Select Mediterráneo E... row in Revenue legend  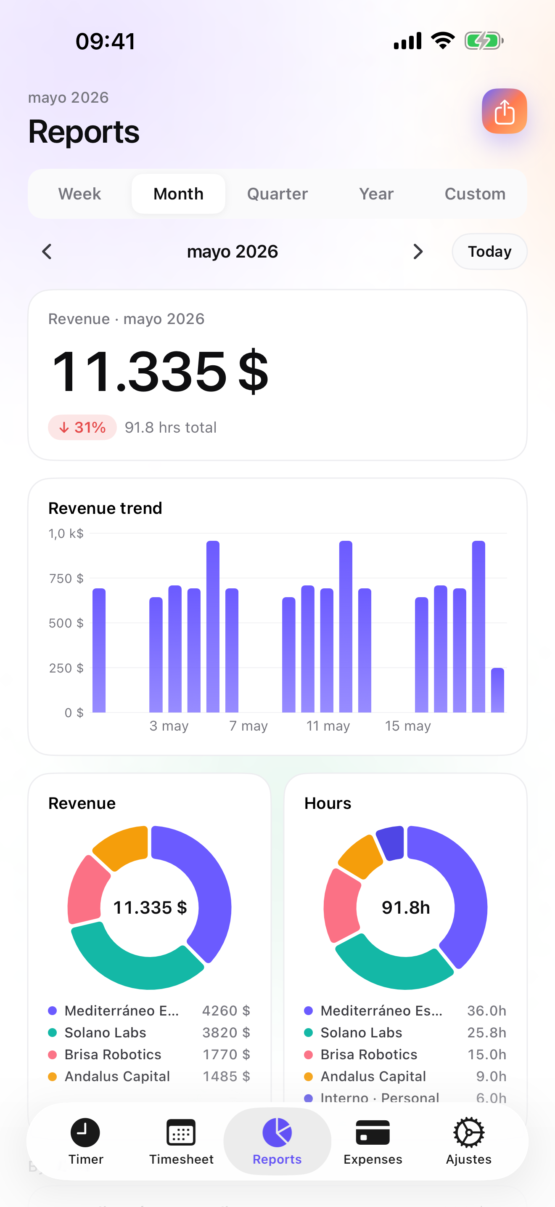click(149, 1011)
